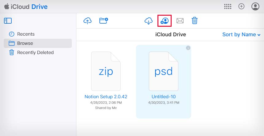The width and height of the screenshot is (264, 136).
Task: Toggle sidebar visibility icon
Action: point(8,21)
